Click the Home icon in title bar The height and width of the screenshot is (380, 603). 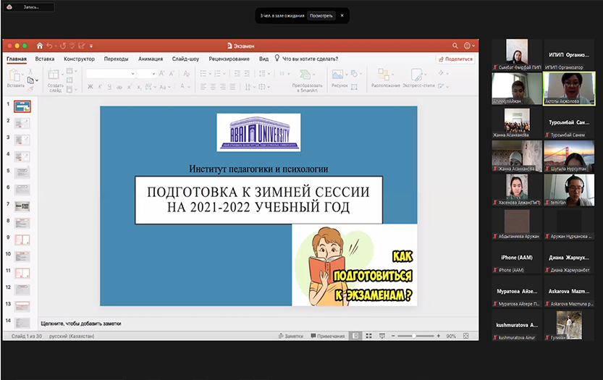click(40, 46)
